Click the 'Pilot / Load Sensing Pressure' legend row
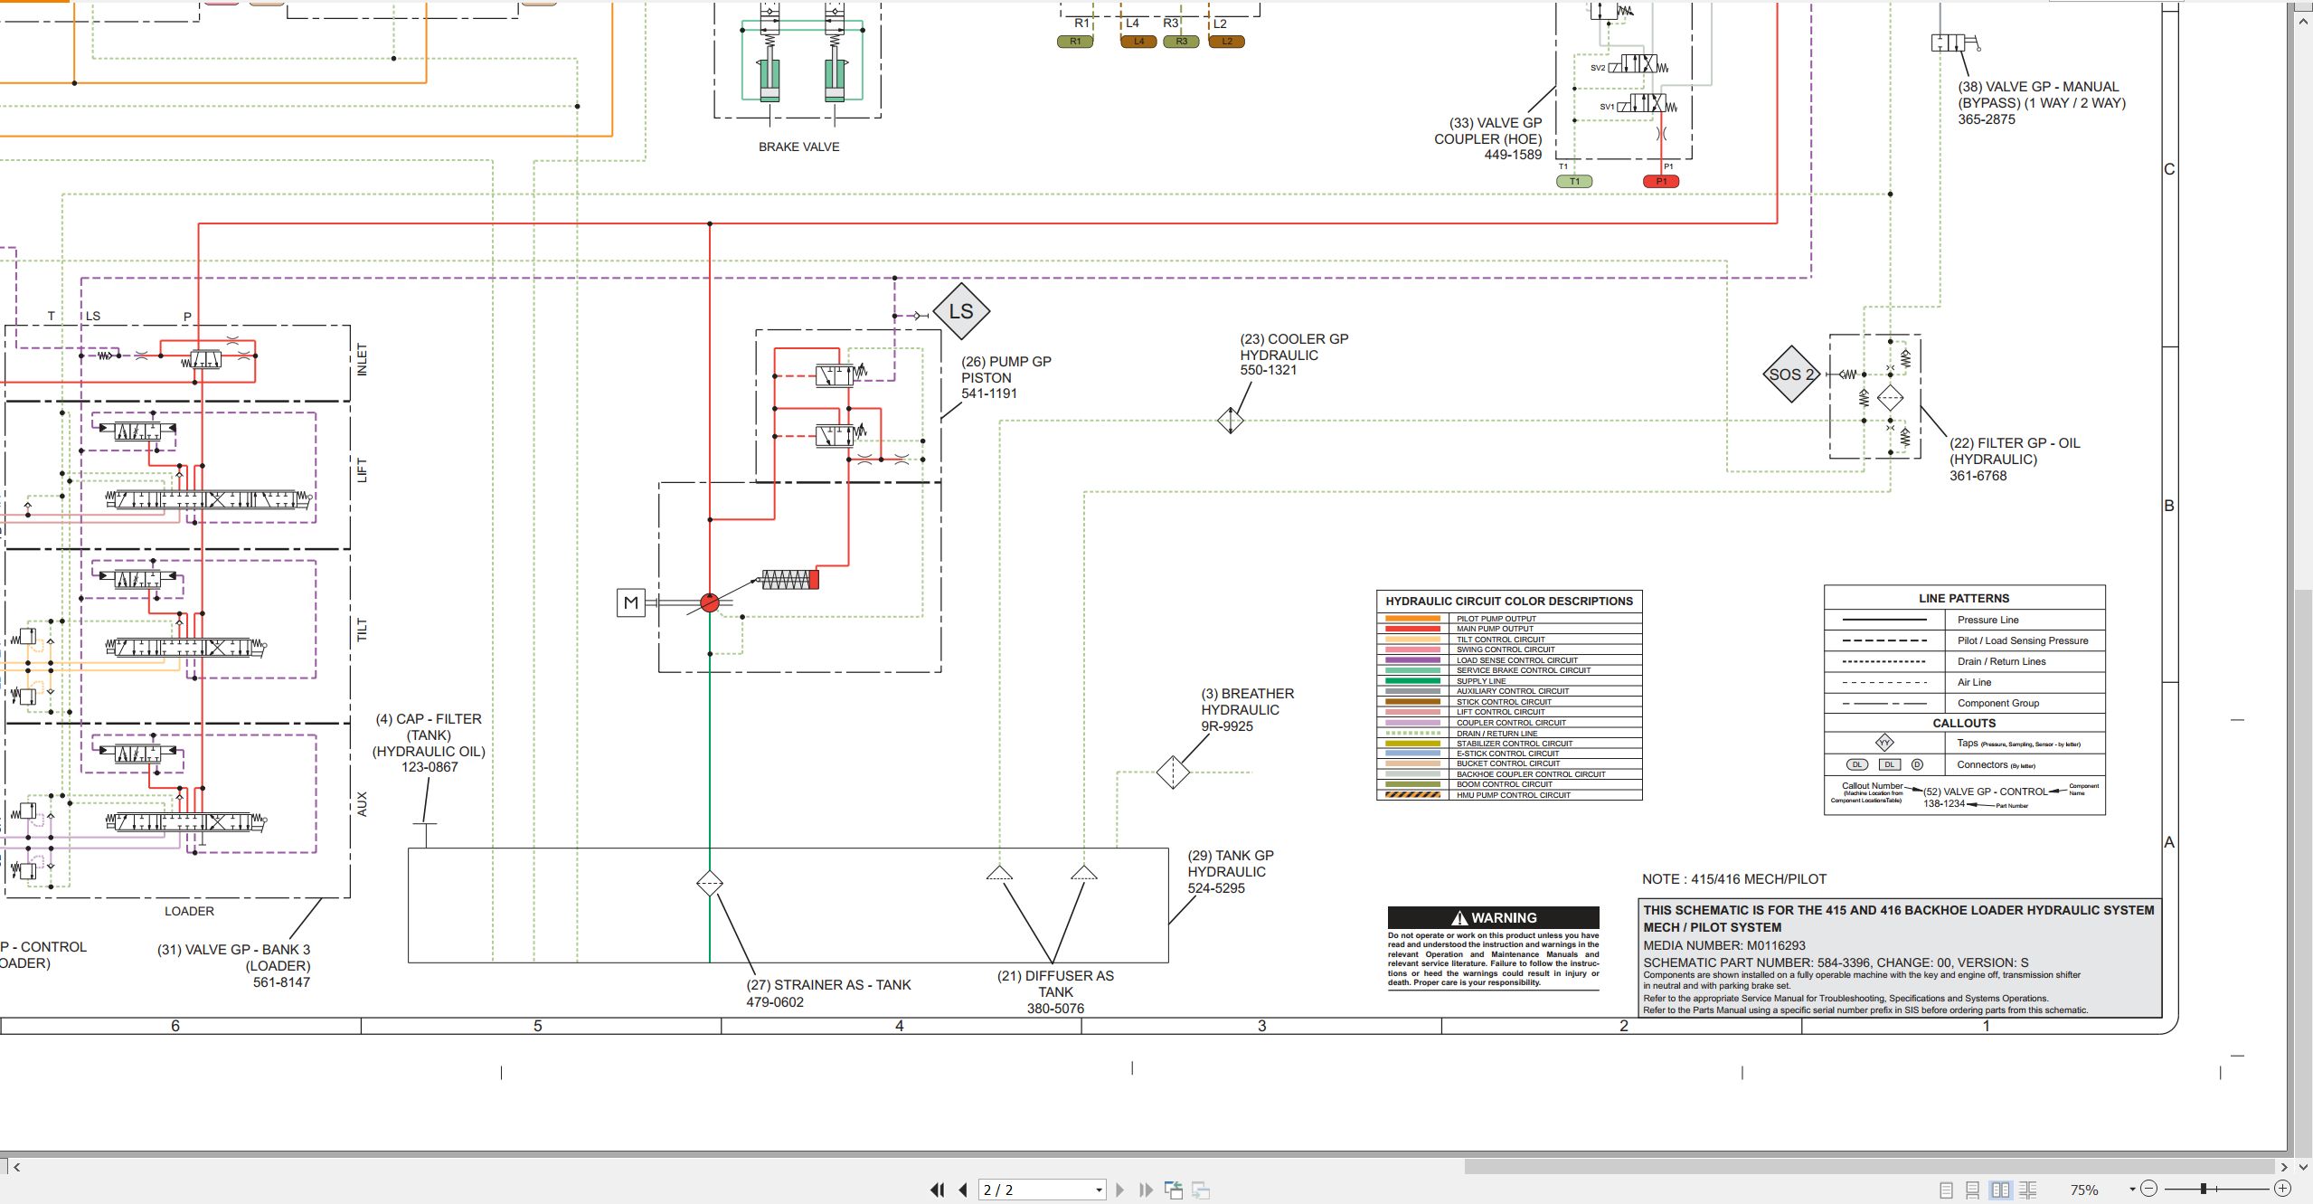This screenshot has height=1204, width=2313. (1965, 640)
